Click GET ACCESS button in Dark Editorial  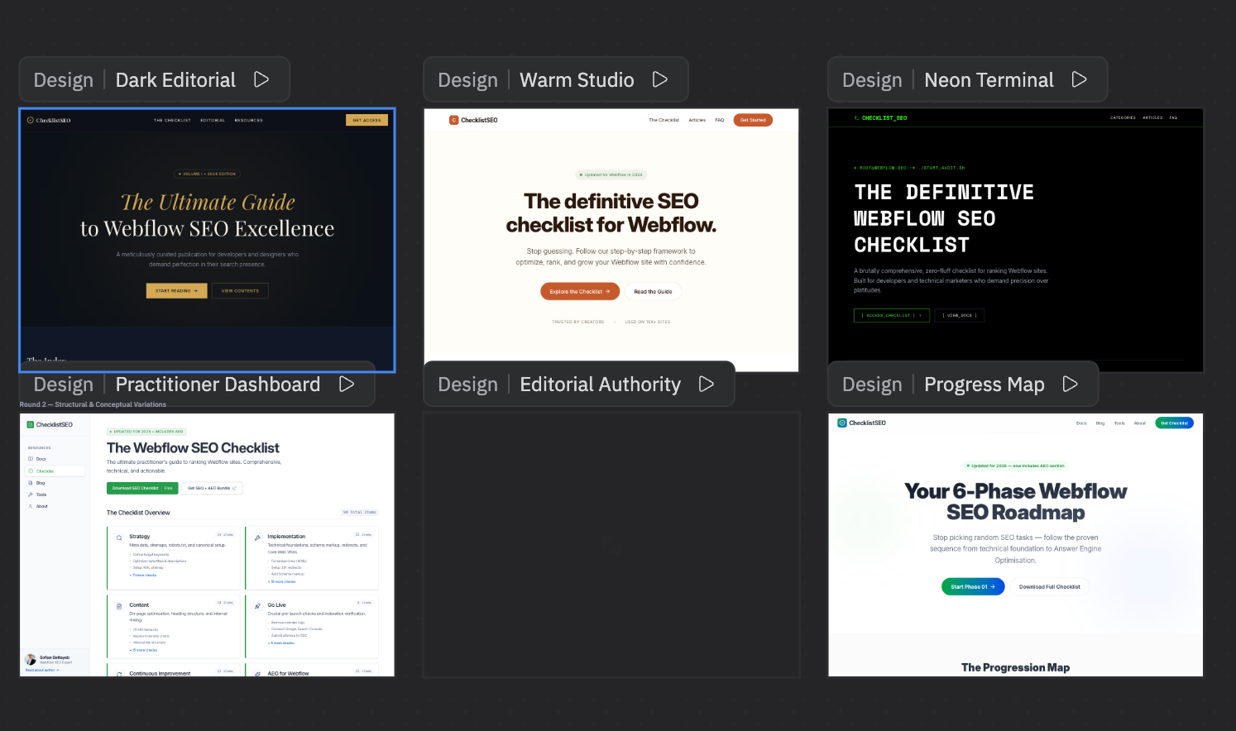[x=366, y=120]
